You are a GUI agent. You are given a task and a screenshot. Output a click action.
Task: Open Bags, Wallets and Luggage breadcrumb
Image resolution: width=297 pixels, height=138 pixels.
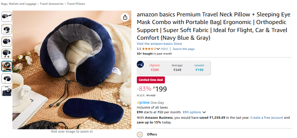click(x=19, y=4)
